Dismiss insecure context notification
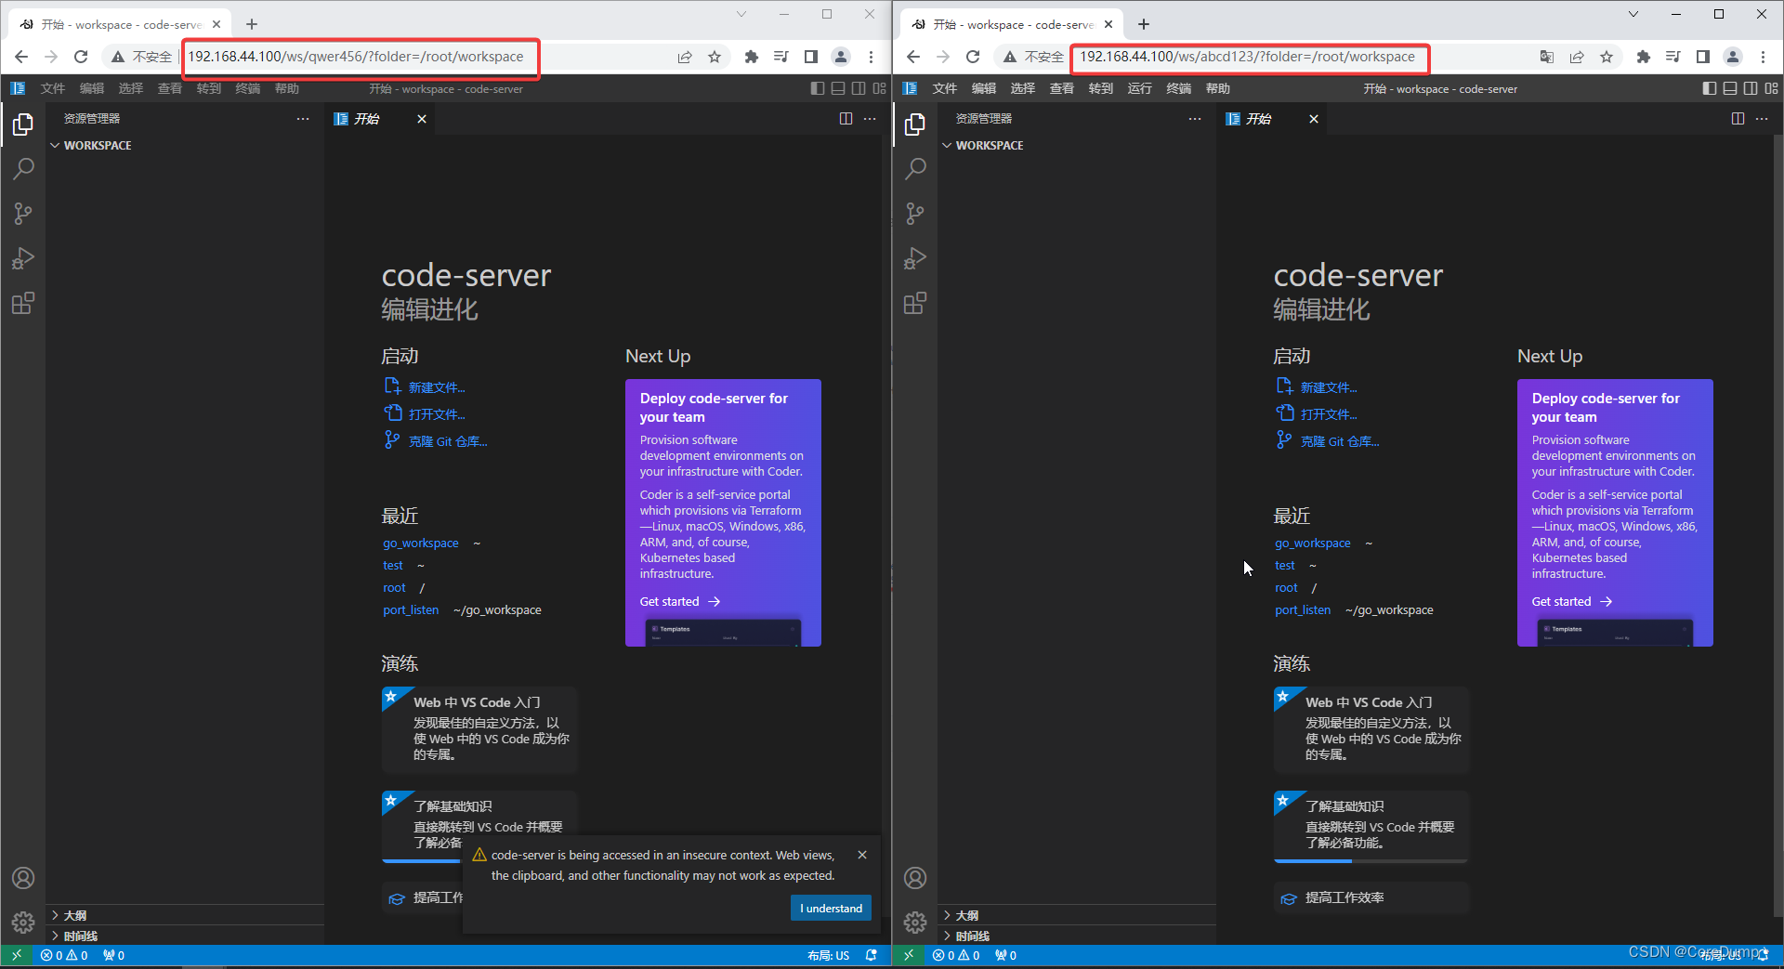The width and height of the screenshot is (1784, 969). pyautogui.click(x=862, y=855)
